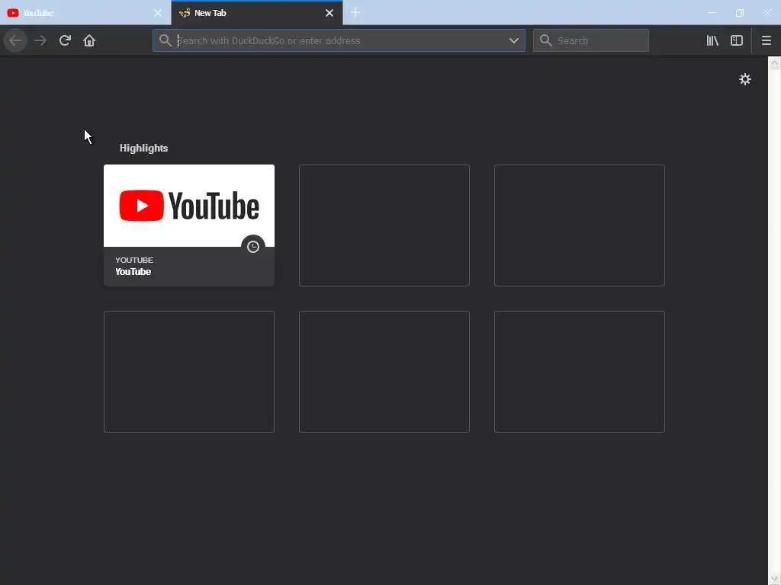Click the forward navigation arrow
Screen dimensions: 781x585
pyautogui.click(x=40, y=40)
